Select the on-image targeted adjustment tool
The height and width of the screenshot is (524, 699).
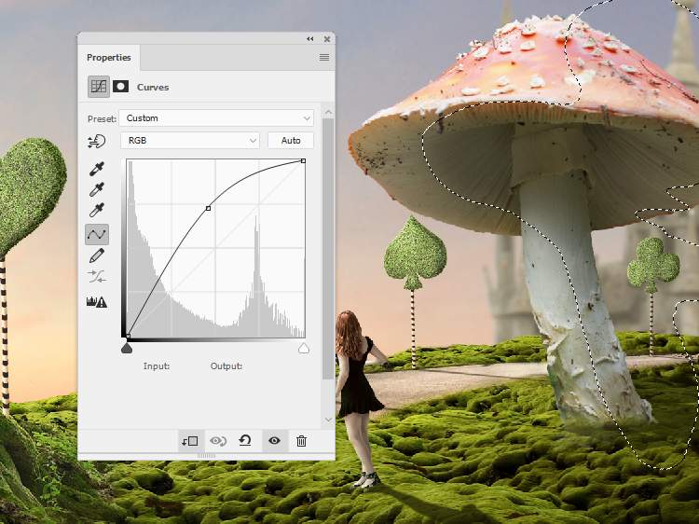tap(97, 141)
